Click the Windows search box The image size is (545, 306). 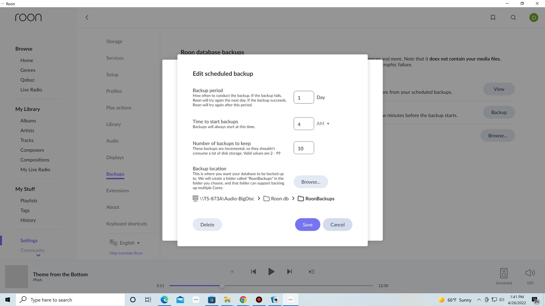pyautogui.click(x=70, y=299)
